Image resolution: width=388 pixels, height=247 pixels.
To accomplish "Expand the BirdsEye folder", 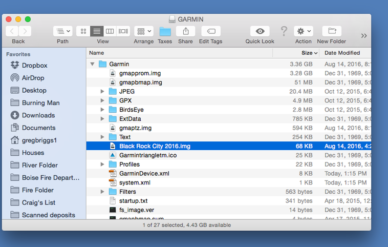I will (102, 110).
